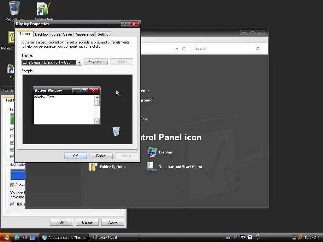Toggle Hide inactive icons checkbox
Image resolution: width=323 pixels, height=242 pixels.
pyautogui.click(x=12, y=204)
